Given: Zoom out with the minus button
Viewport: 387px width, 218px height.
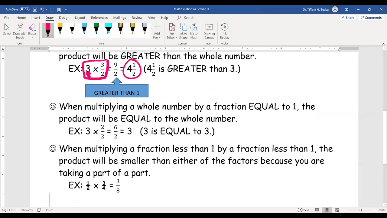Looking at the screenshot, I should point(344,210).
